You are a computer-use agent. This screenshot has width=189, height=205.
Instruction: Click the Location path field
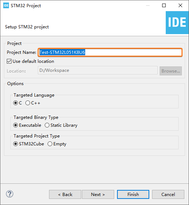tap(98, 70)
